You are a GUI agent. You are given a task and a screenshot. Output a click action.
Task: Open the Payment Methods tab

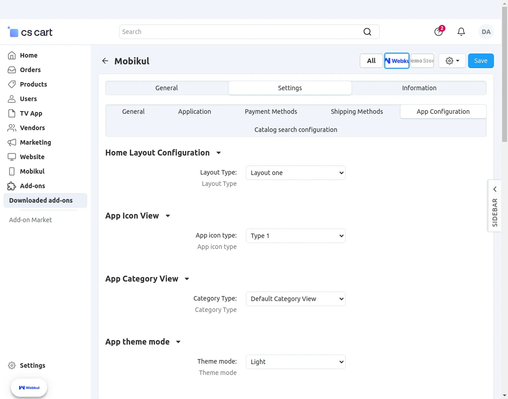click(271, 112)
